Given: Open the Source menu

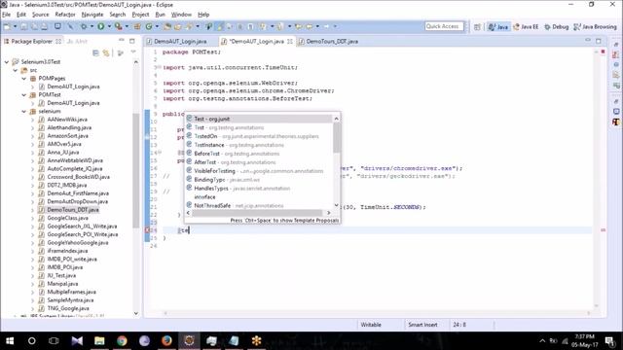Looking at the screenshot, I should coord(41,15).
